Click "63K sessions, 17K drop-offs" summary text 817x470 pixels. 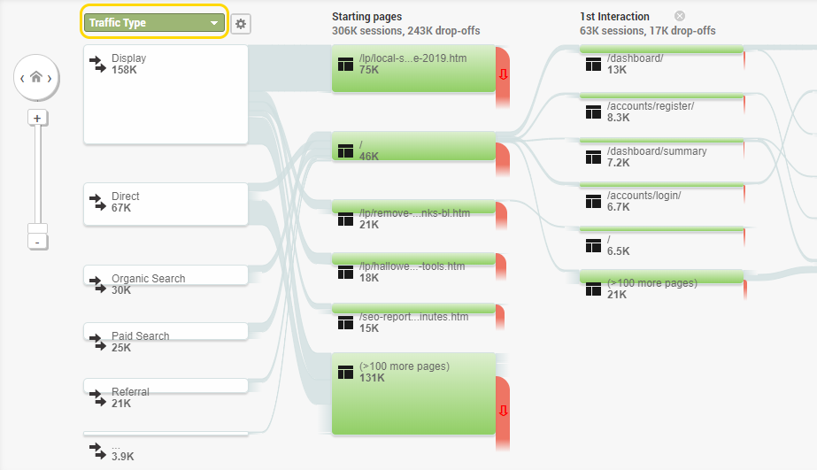pyautogui.click(x=648, y=31)
